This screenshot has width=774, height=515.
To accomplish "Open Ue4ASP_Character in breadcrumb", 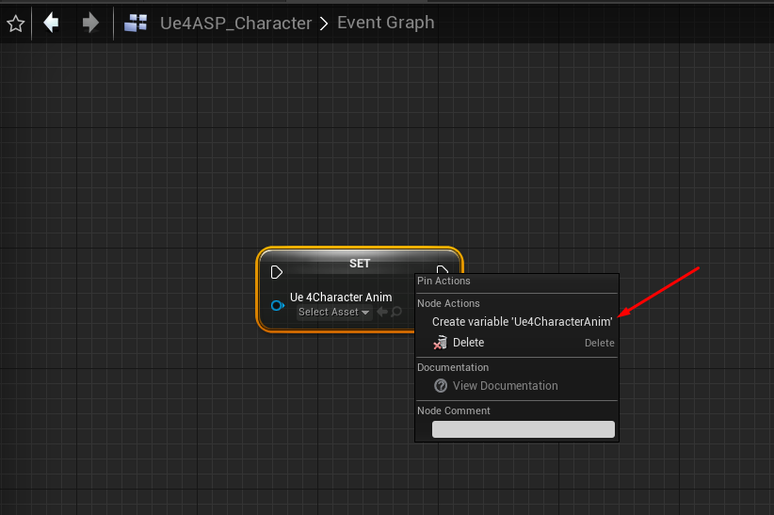I will point(236,24).
